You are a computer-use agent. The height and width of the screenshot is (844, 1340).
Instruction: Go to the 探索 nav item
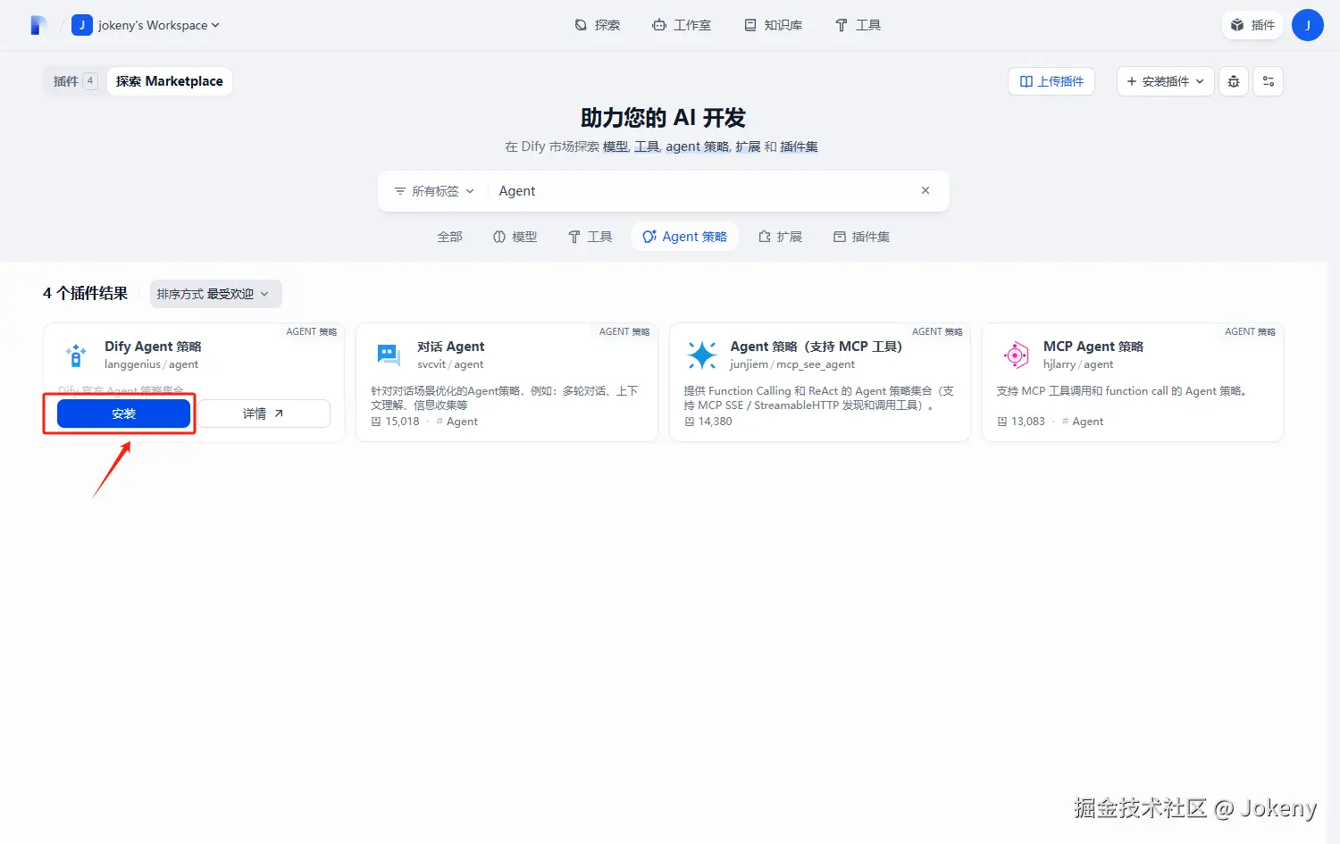click(x=598, y=25)
